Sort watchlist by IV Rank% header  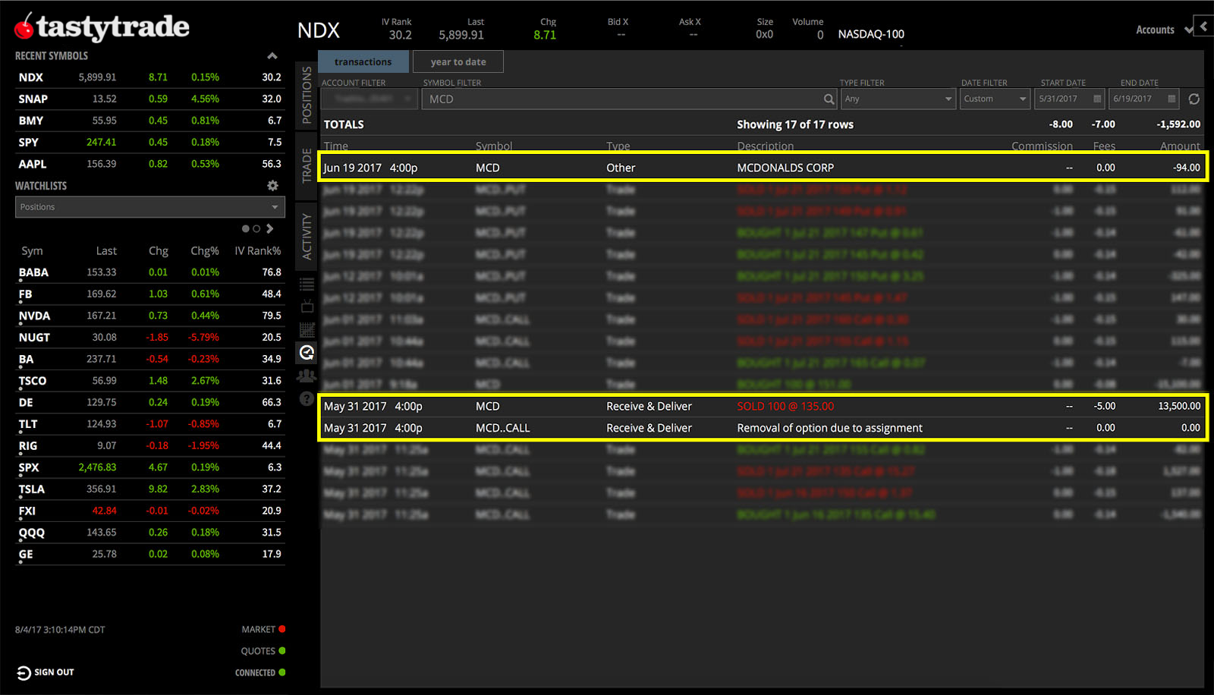click(x=257, y=250)
